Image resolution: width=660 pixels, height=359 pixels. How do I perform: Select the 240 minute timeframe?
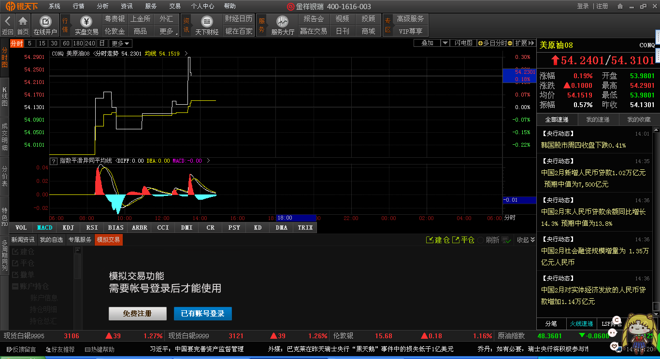[90, 43]
